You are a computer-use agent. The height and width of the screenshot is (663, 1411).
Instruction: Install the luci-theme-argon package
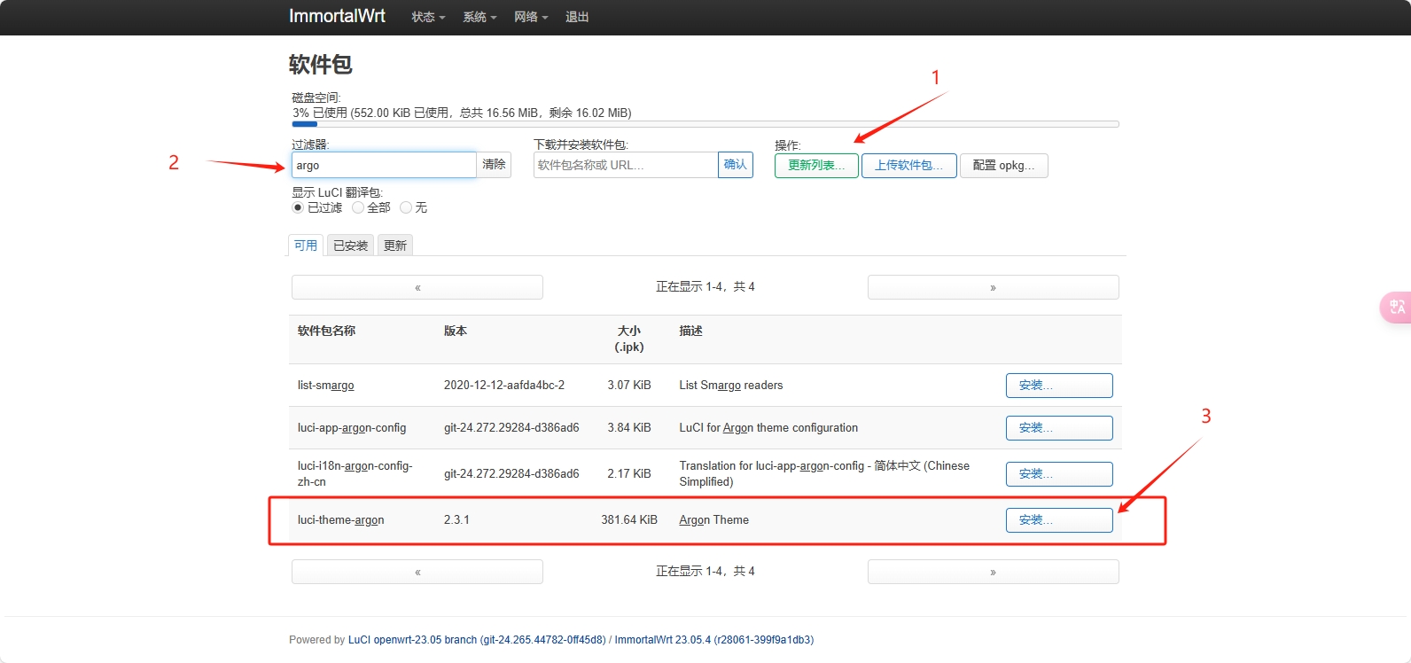coord(1058,520)
